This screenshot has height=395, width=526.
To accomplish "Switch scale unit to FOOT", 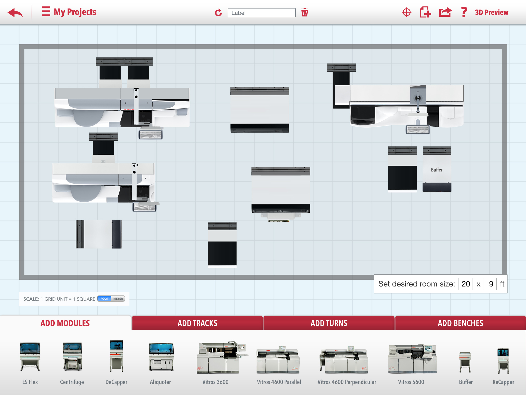I will pyautogui.click(x=104, y=299).
